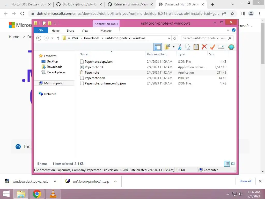Click Show all downloads button
This screenshot has height=199, width=265.
[245, 181]
